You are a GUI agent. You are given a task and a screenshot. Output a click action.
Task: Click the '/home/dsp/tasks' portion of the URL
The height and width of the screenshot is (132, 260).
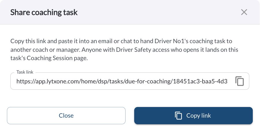102,81
